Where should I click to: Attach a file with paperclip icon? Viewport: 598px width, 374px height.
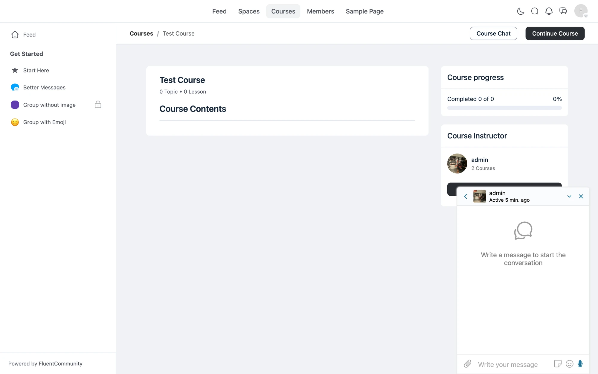[x=468, y=364]
